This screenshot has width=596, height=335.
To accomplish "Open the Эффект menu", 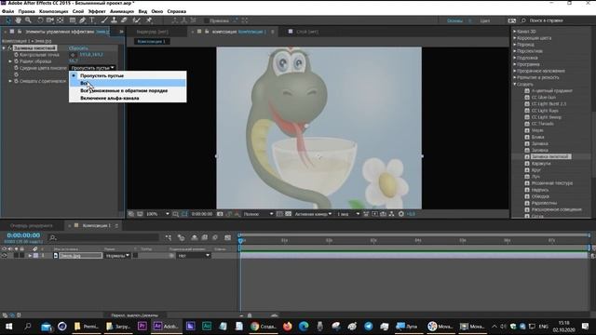I will (x=97, y=11).
